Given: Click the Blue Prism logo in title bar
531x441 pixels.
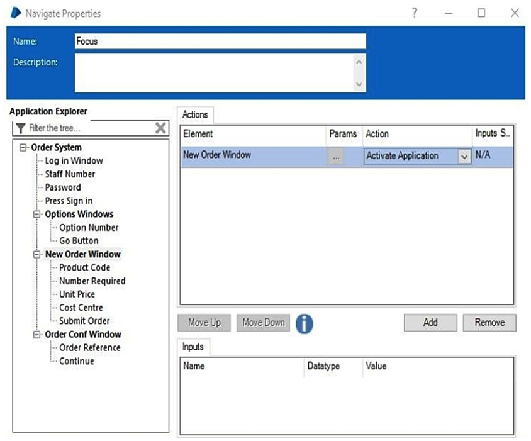Looking at the screenshot, I should 16,13.
